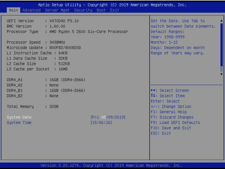Click the Year: 1998-9999 help line

point(168,37)
